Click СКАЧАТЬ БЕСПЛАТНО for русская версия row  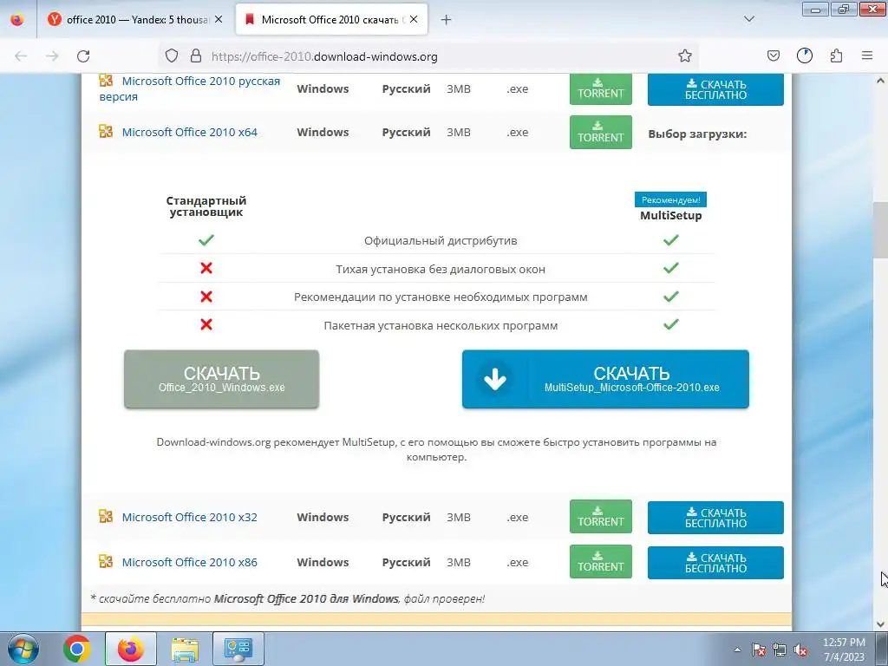click(715, 89)
